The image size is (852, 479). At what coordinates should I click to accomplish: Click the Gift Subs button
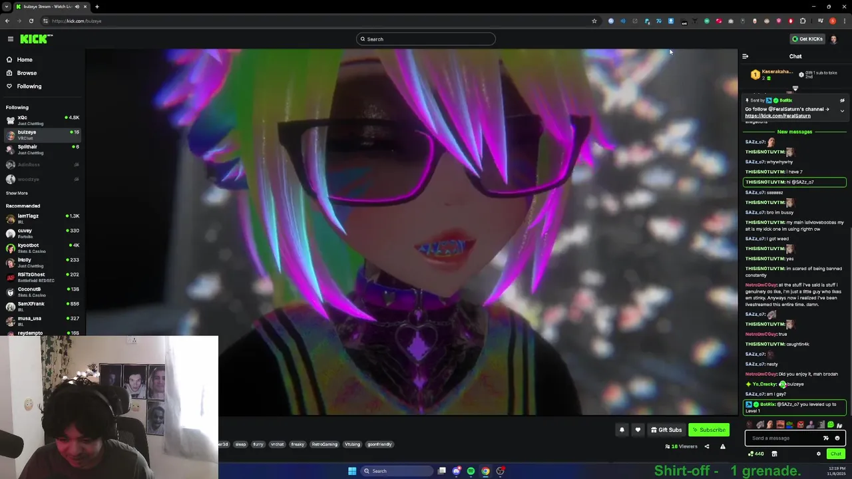(x=666, y=430)
